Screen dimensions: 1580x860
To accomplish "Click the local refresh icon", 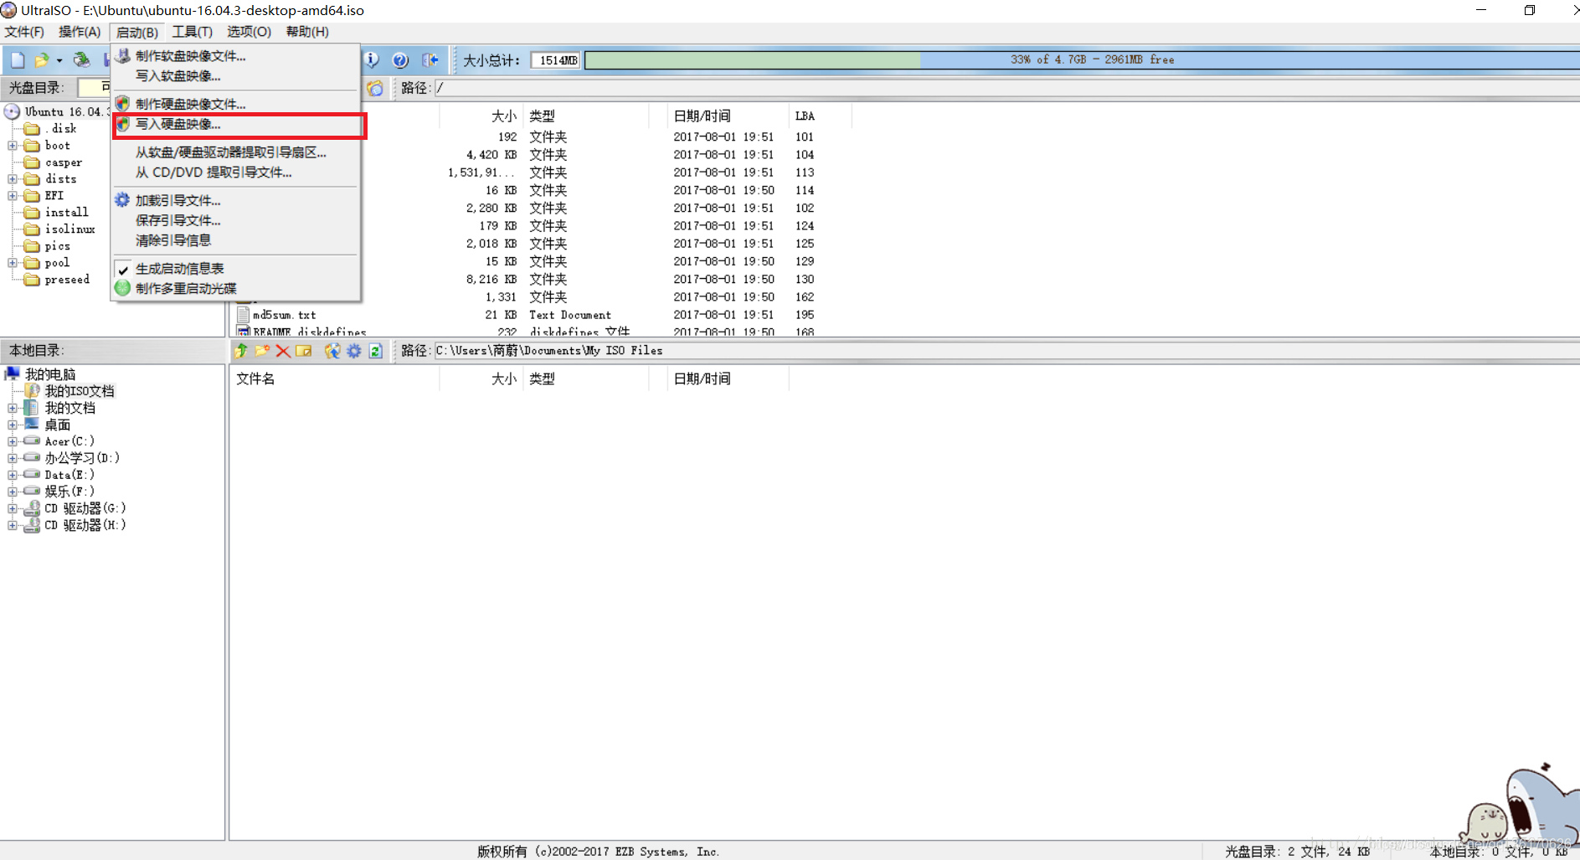I will [x=375, y=351].
